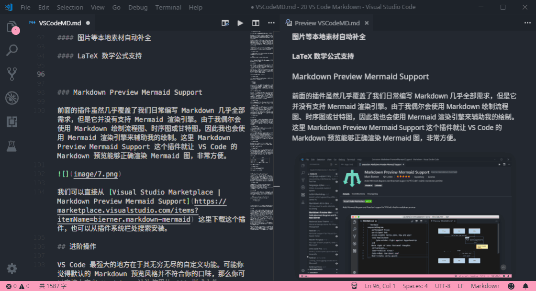Click preview heading '图片等本地素材自动补全'
536x291 pixels.
point(328,37)
